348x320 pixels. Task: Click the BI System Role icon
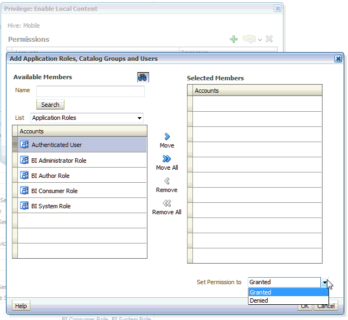point(24,206)
